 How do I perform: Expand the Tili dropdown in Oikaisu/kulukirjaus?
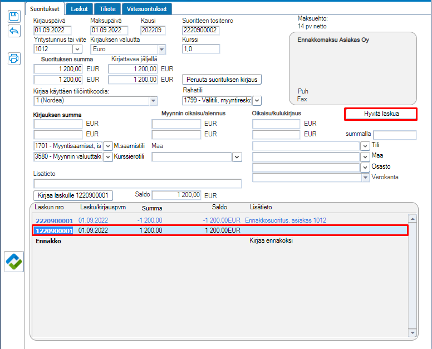click(x=365, y=146)
